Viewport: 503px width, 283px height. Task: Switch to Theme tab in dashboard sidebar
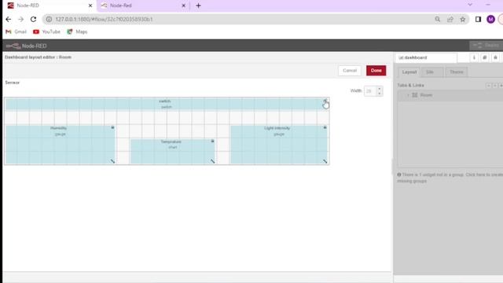(456, 72)
